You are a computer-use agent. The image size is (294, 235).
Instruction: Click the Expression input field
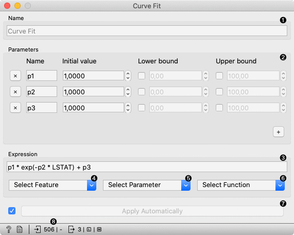[x=147, y=167]
